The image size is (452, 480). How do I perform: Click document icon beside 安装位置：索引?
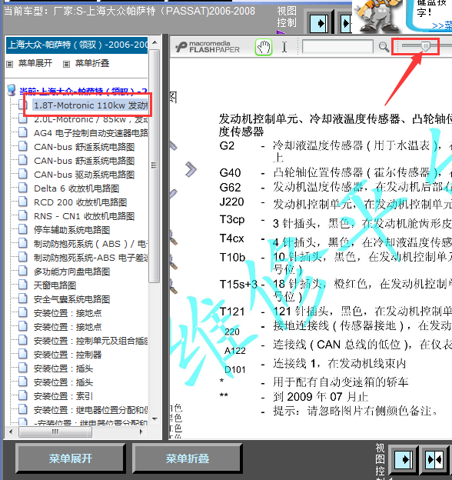(x=22, y=395)
